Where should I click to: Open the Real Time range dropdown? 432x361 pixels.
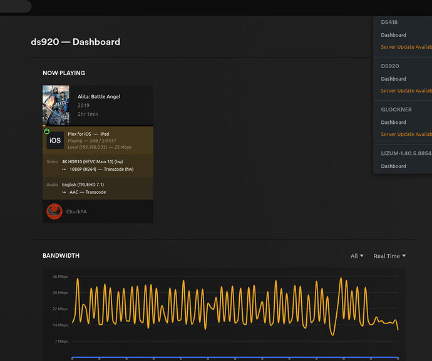pyautogui.click(x=389, y=256)
